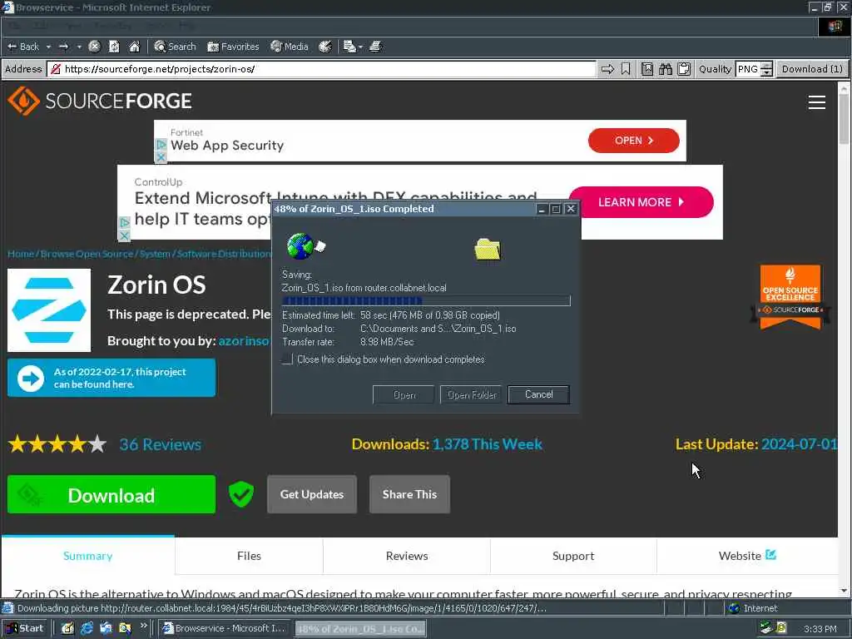Click the page vertical scrollbar thumb
The height and width of the screenshot is (639, 852).
click(x=844, y=118)
